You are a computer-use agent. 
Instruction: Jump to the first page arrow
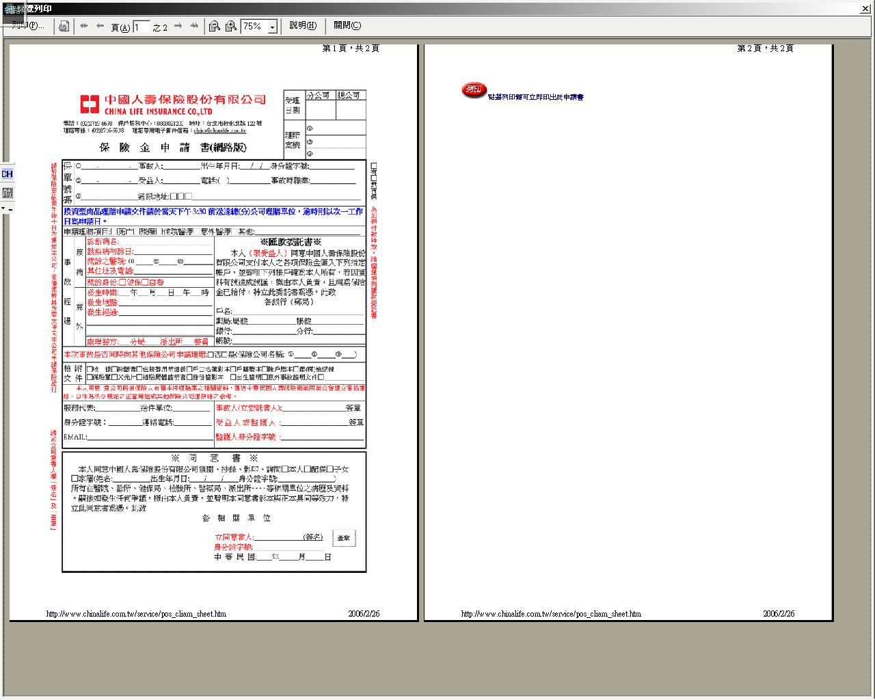(x=84, y=26)
